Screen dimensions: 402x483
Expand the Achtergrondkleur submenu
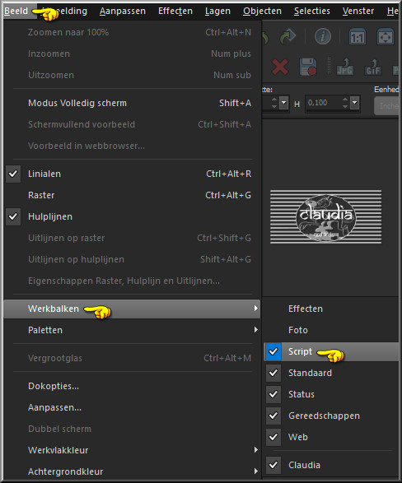(132, 471)
